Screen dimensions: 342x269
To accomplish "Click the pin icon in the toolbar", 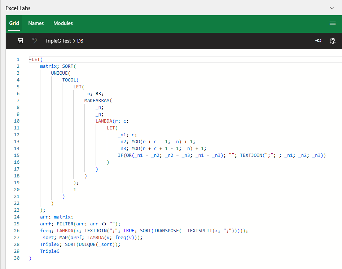I will click(318, 41).
